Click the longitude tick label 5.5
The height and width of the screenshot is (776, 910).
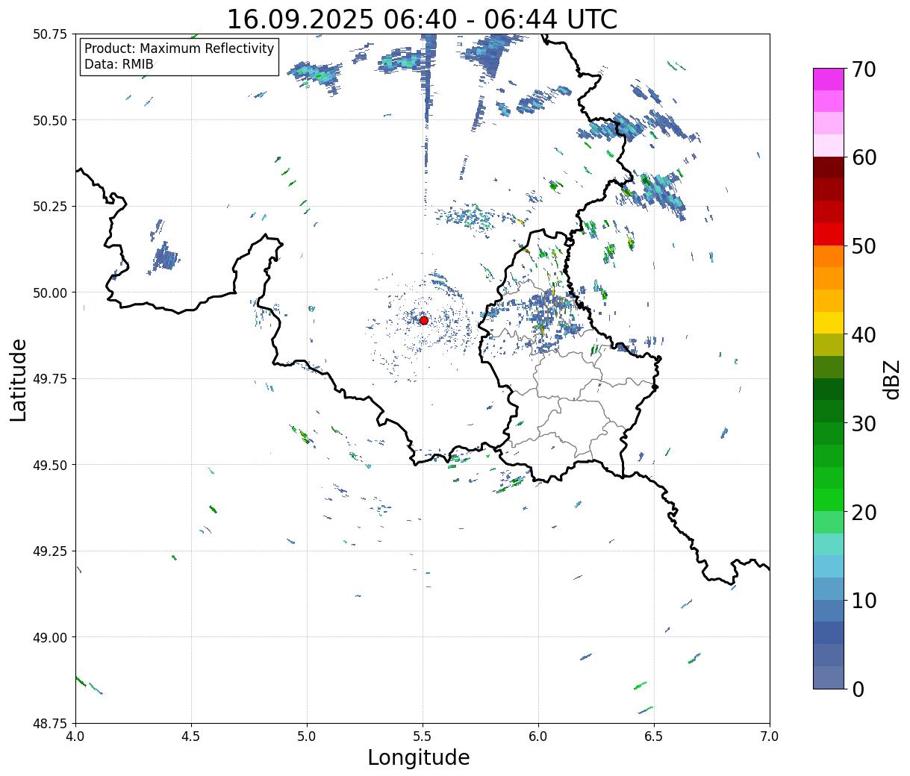(x=423, y=736)
